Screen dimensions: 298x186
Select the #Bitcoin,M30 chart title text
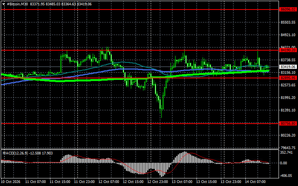coord(17,4)
